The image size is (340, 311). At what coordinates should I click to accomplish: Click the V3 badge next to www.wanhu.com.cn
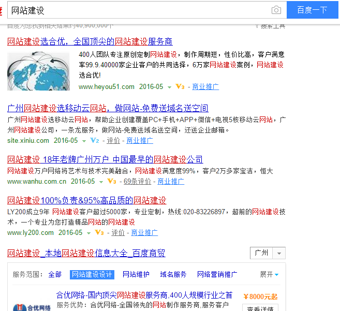pyautogui.click(x=112, y=181)
